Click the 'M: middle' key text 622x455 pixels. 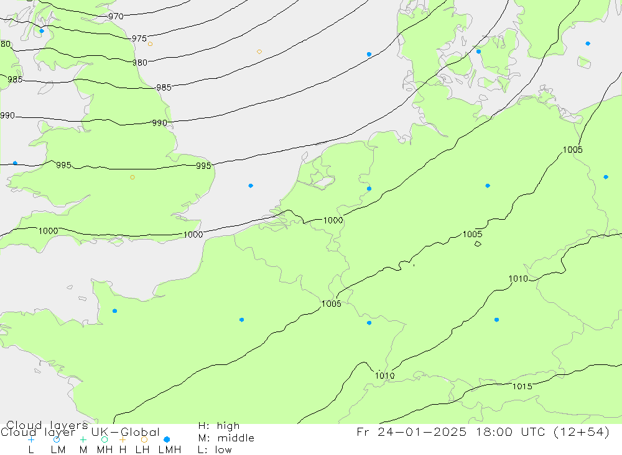tap(226, 438)
